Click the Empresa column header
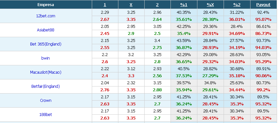278x123 pixels. pyautogui.click(x=46, y=5)
